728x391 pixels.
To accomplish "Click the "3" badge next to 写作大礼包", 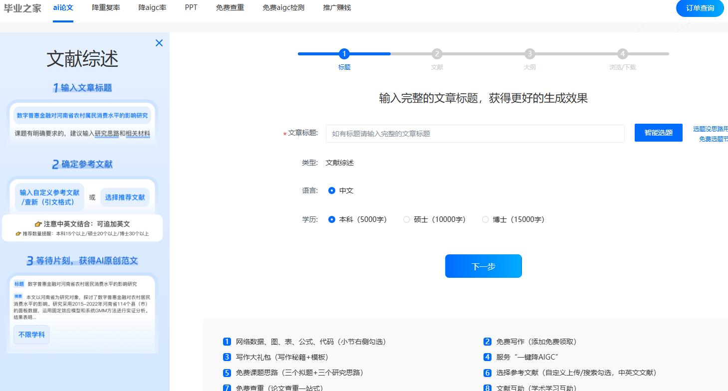I will coord(227,357).
